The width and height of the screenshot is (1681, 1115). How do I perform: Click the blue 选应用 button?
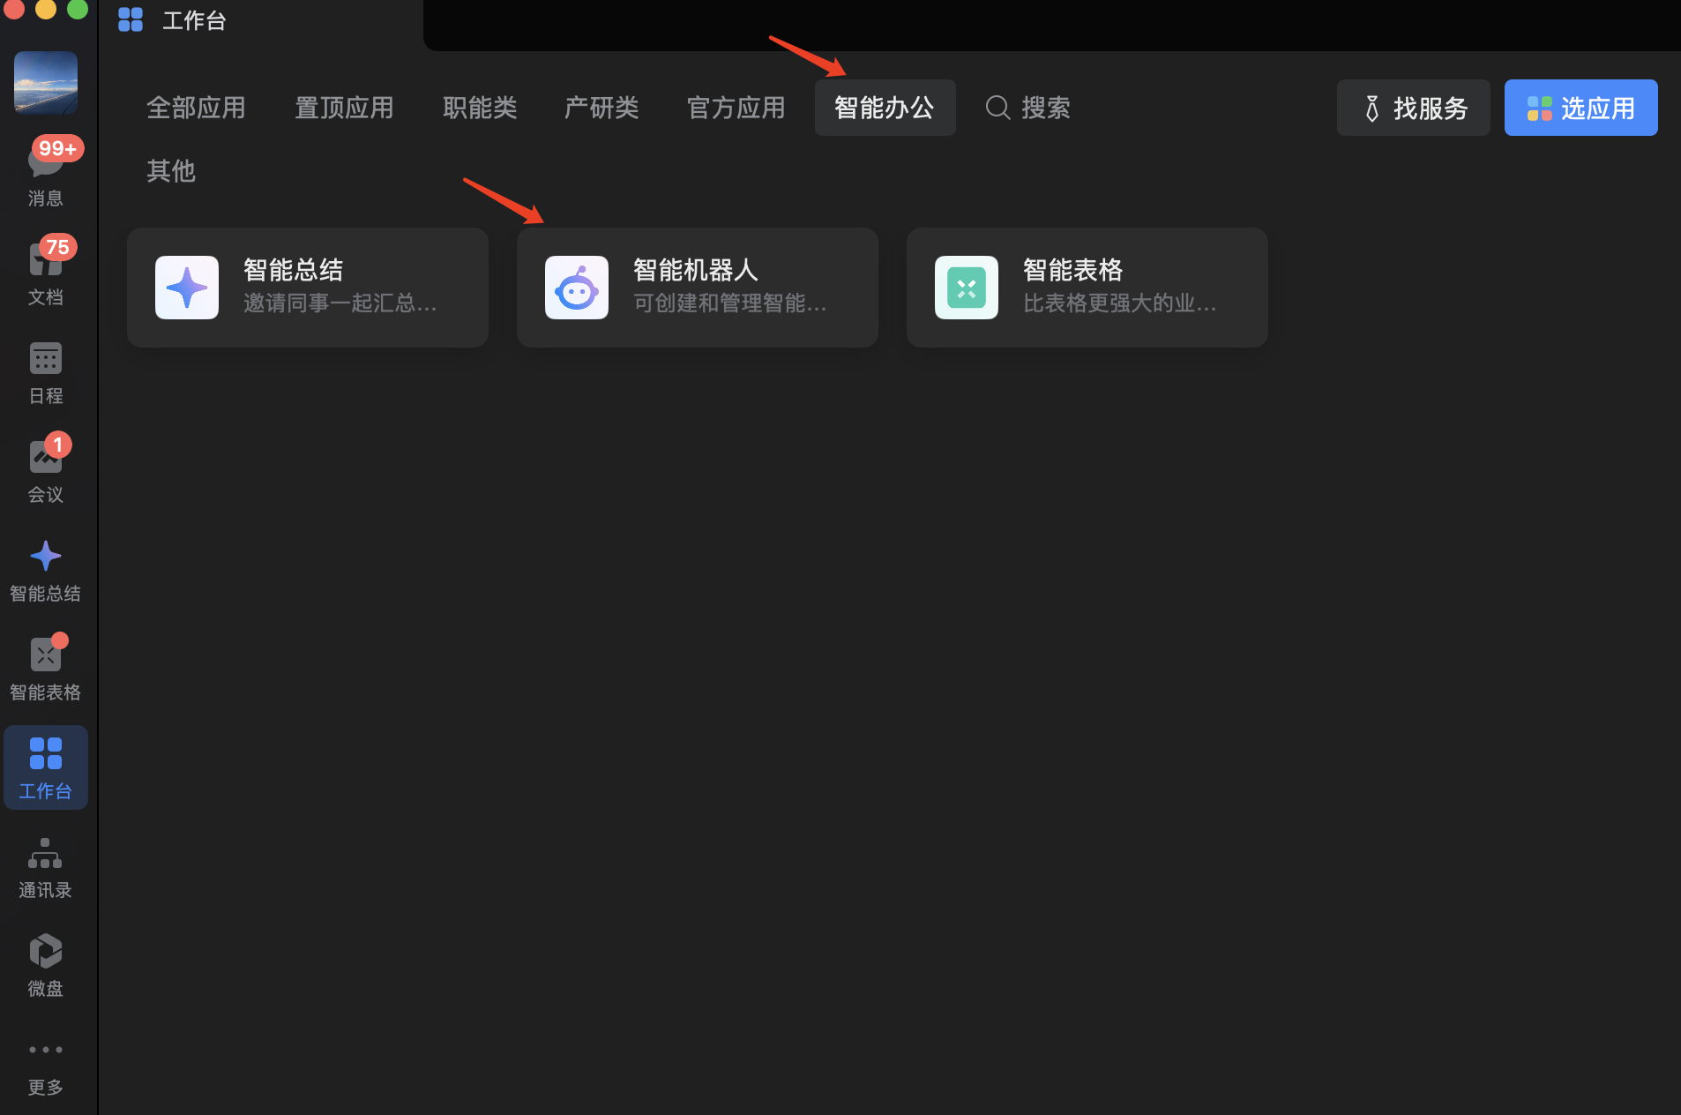pyautogui.click(x=1580, y=108)
